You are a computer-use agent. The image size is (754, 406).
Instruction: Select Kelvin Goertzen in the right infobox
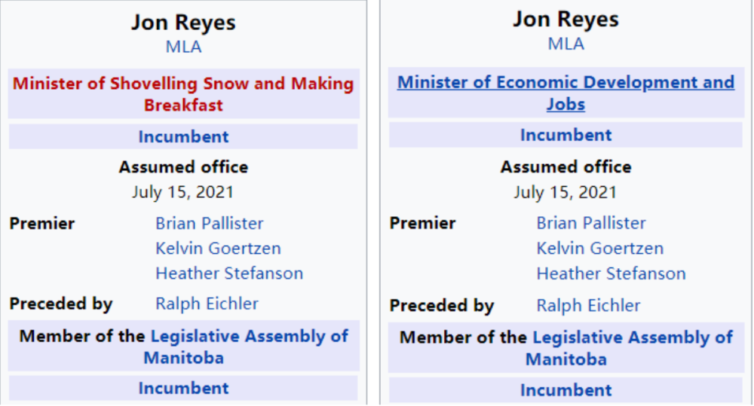click(x=600, y=248)
